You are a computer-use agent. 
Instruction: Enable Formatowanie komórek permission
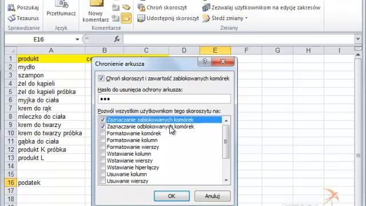(102, 133)
